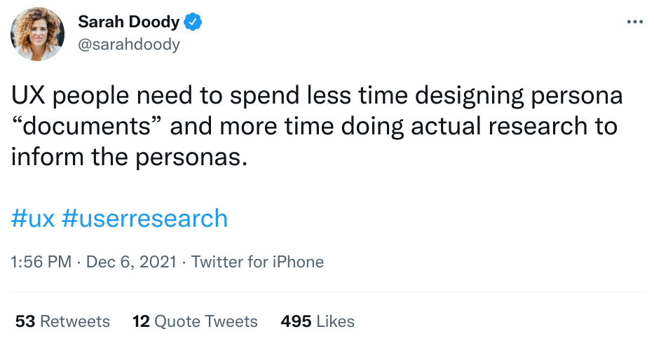View the 495 Likes list
The height and width of the screenshot is (343, 654).
click(318, 321)
